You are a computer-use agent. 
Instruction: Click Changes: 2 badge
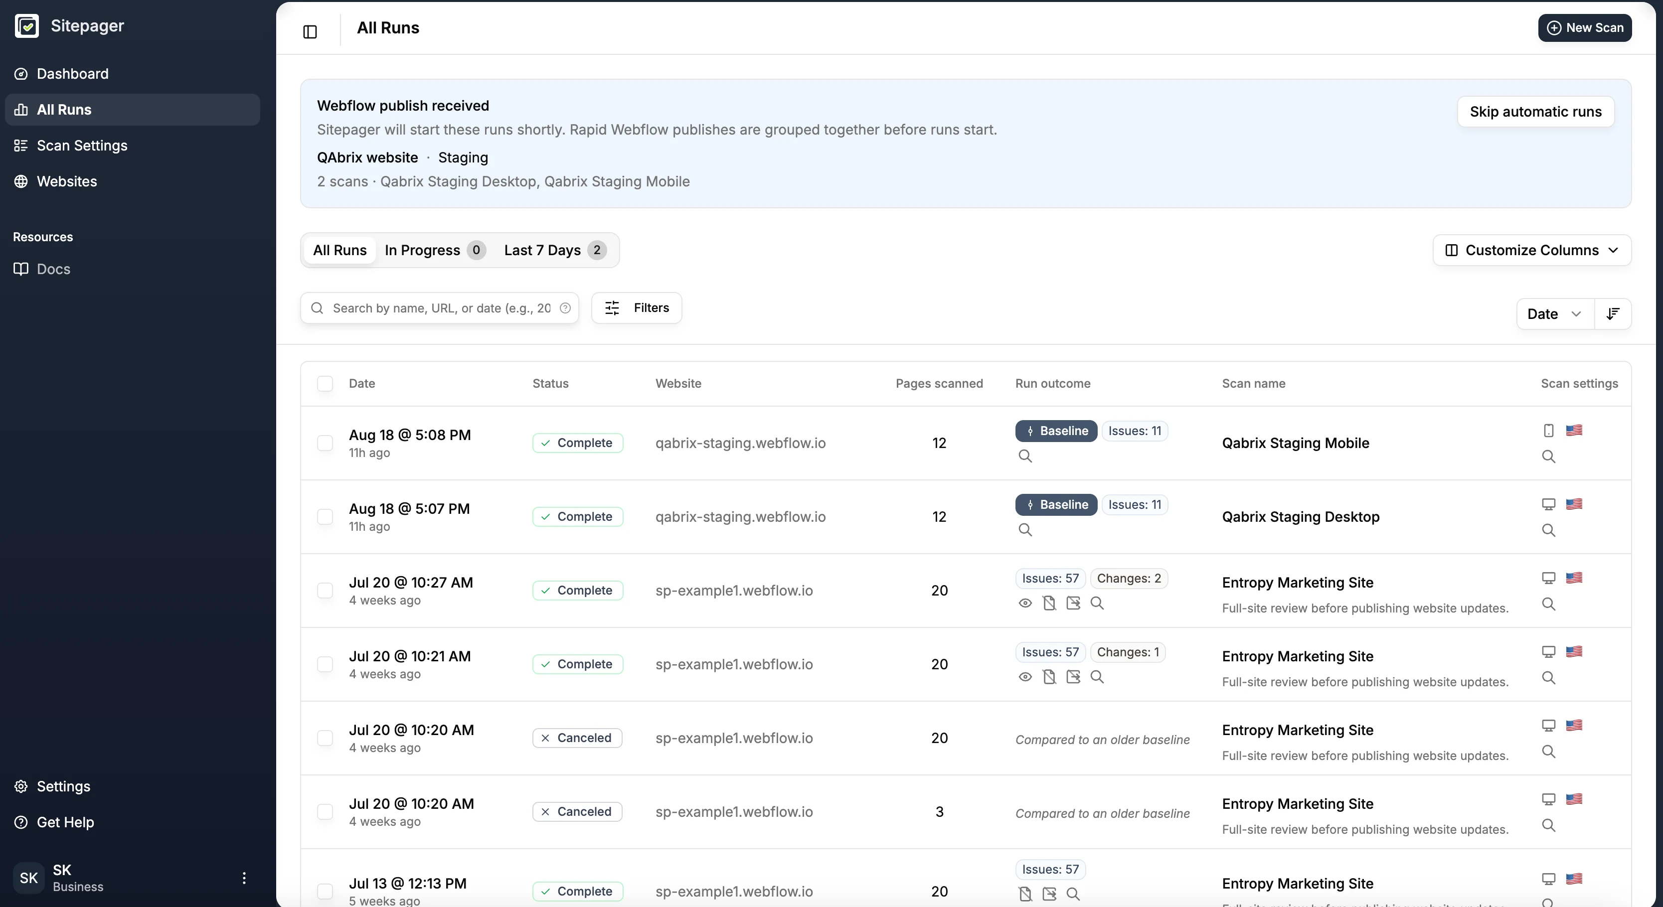pos(1129,579)
